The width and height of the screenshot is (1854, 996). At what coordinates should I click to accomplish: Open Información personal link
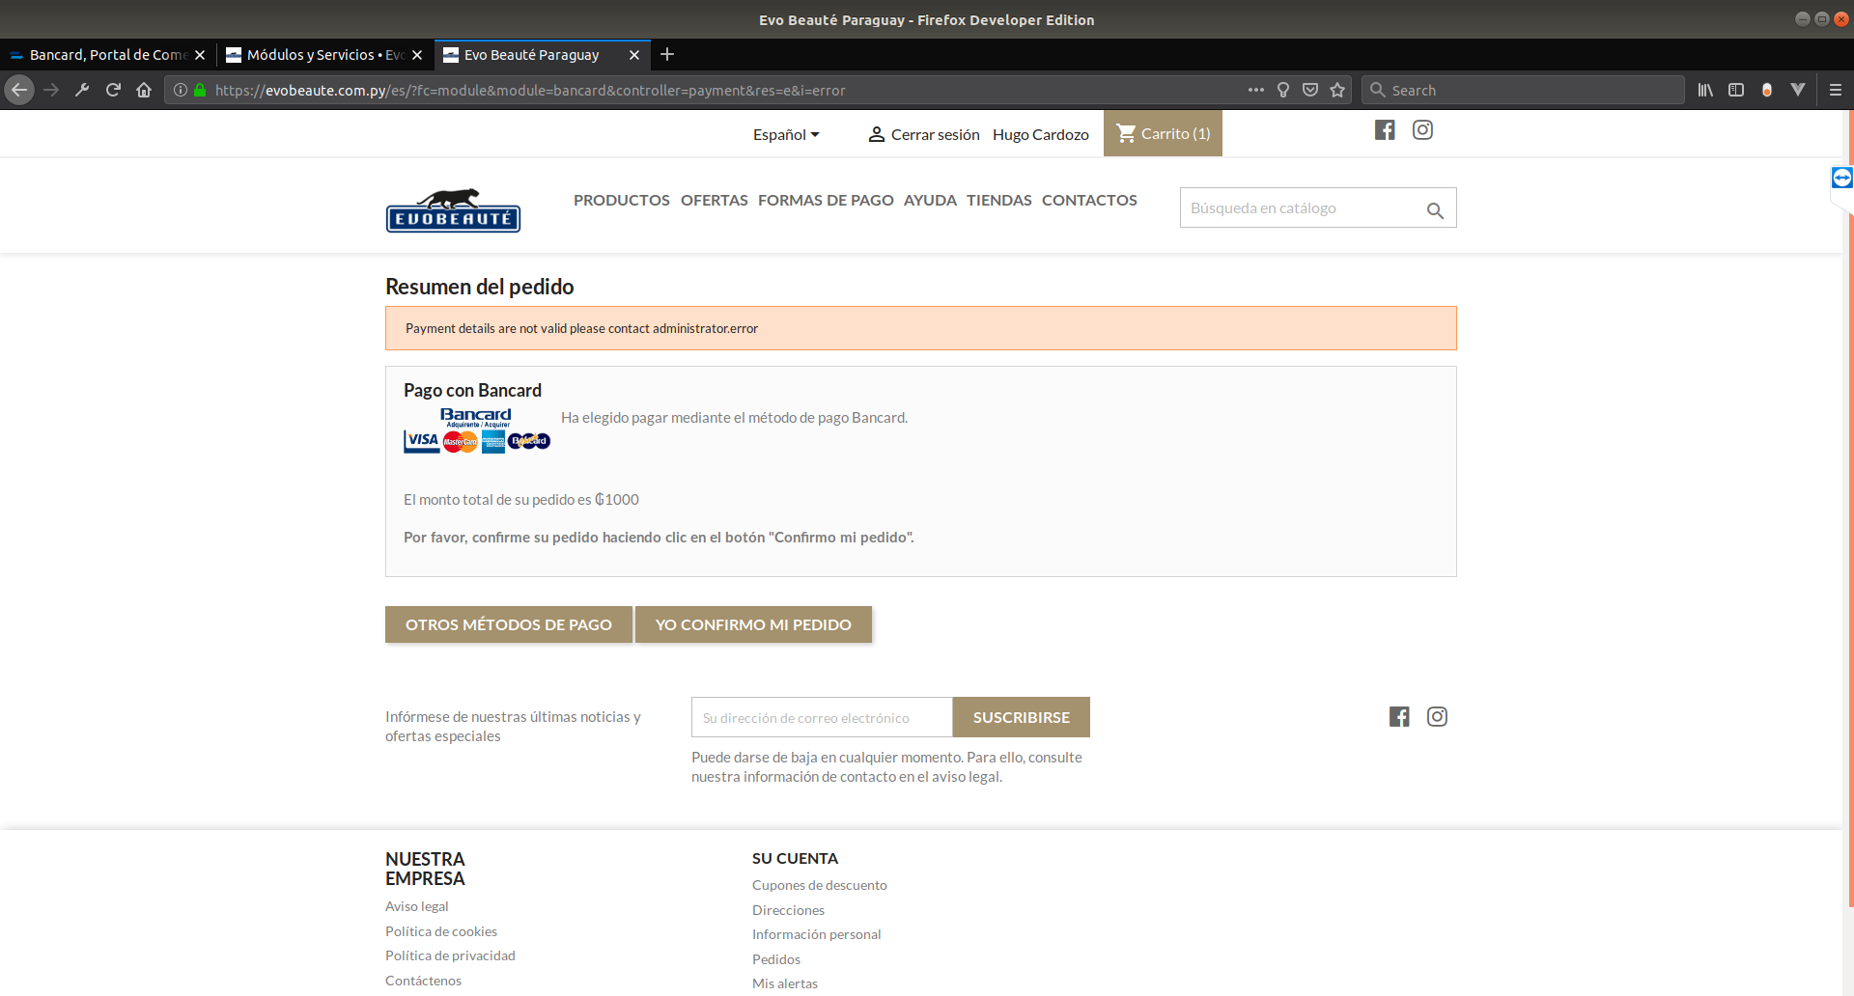pos(817,934)
